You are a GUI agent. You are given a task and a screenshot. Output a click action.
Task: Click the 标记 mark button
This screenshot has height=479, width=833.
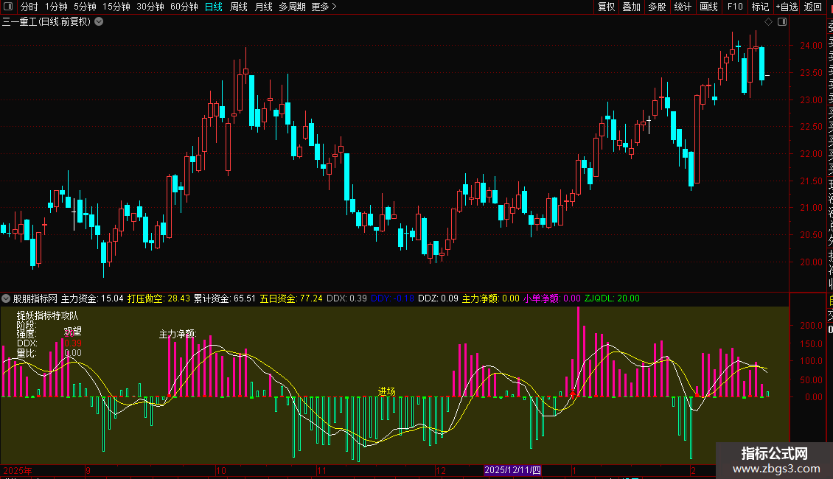[x=760, y=7]
